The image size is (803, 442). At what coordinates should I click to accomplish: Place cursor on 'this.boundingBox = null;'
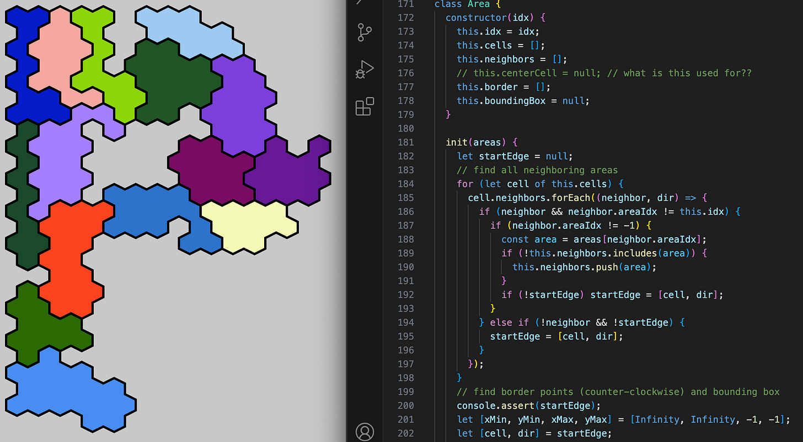[523, 101]
